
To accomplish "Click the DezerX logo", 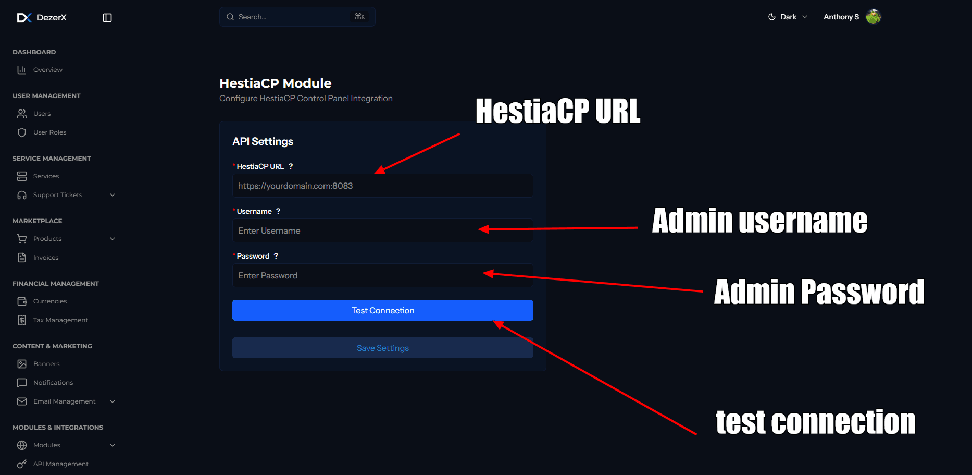I will pos(42,17).
